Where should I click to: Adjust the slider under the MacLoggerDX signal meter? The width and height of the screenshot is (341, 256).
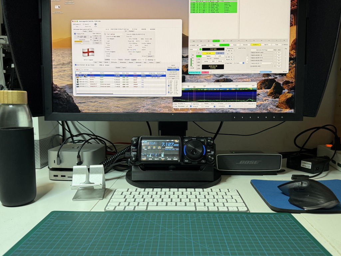(x=82, y=43)
